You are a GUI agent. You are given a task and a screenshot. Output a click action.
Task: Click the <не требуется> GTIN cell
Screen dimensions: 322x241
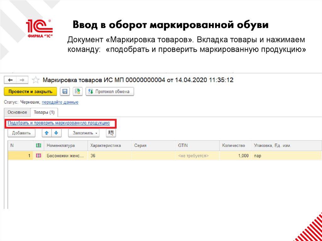pos(197,156)
